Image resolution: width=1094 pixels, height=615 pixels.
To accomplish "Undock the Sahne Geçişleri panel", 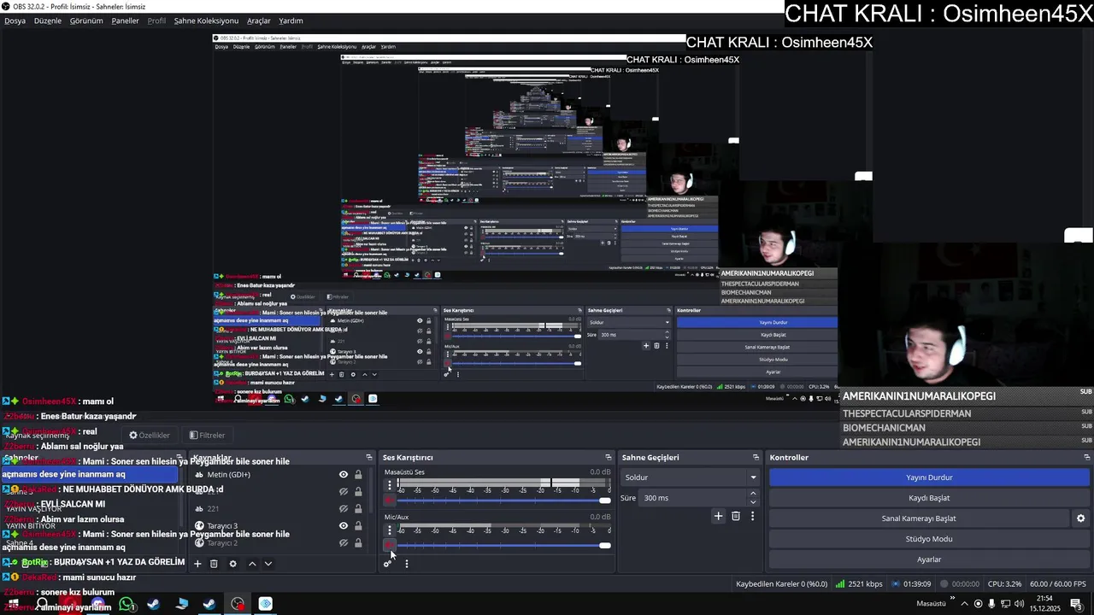I will coord(756,458).
